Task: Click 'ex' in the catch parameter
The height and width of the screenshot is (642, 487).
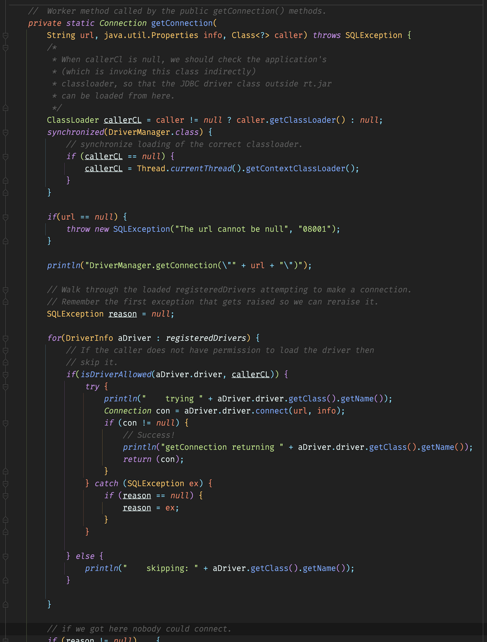Action: [x=194, y=484]
